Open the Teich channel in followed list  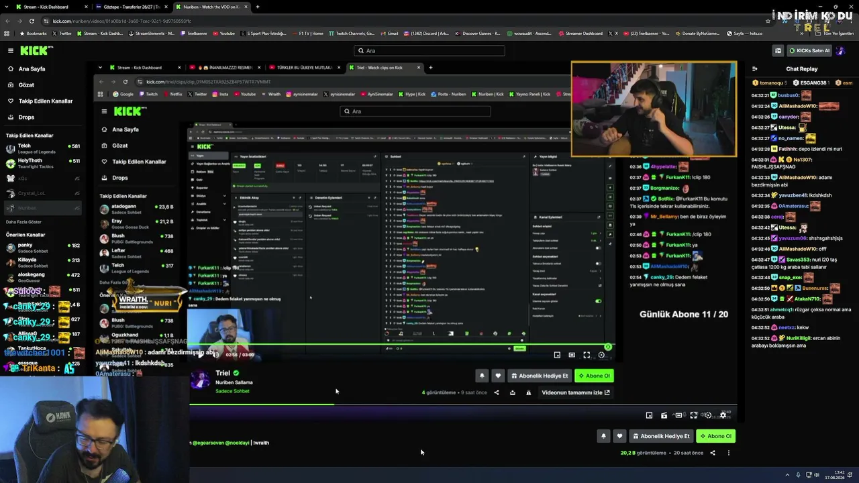click(x=43, y=148)
